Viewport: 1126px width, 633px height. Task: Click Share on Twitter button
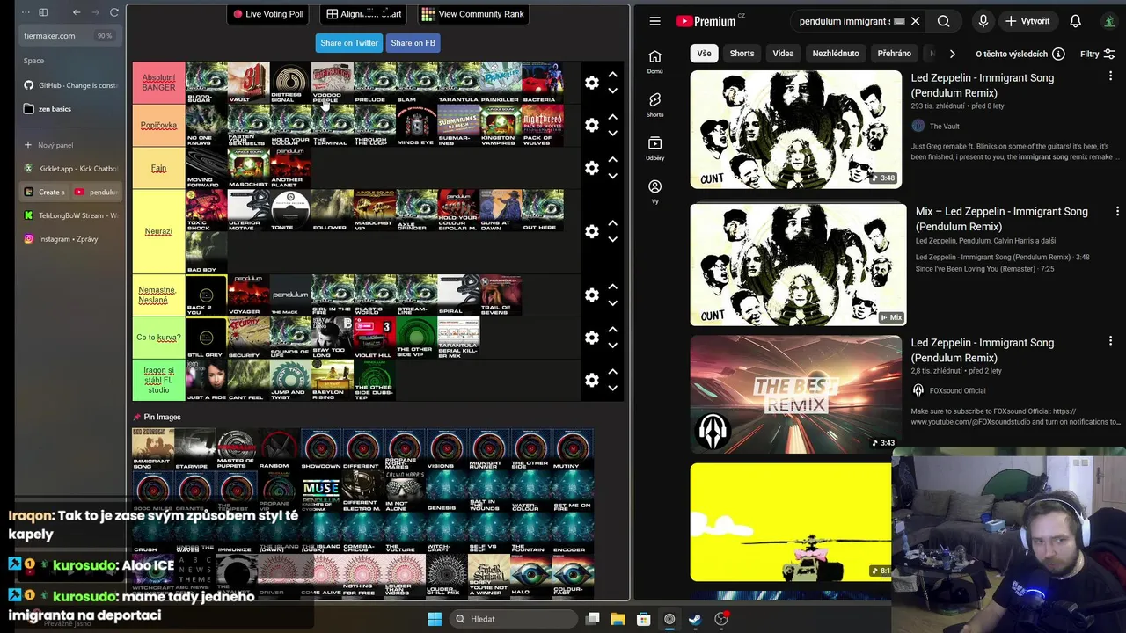(x=349, y=43)
